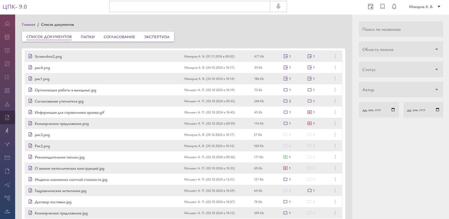Image resolution: width=449 pixels, height=219 pixels.
Task: Switch to the СОГЛАСОВАНИЕ tab
Action: click(119, 37)
